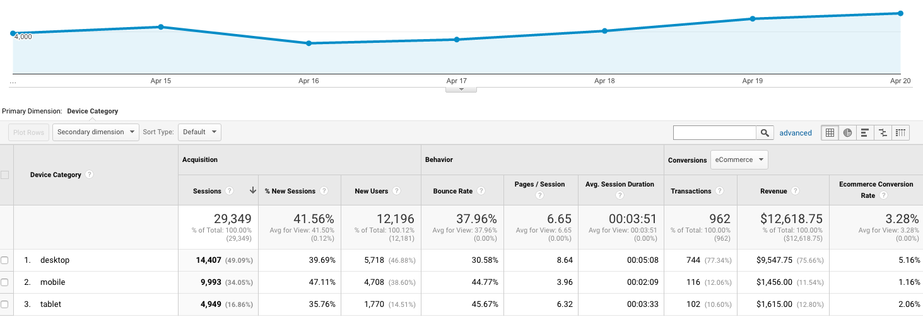923x317 pixels.
Task: Tick the select-all rows header checkbox
Action: click(5, 175)
